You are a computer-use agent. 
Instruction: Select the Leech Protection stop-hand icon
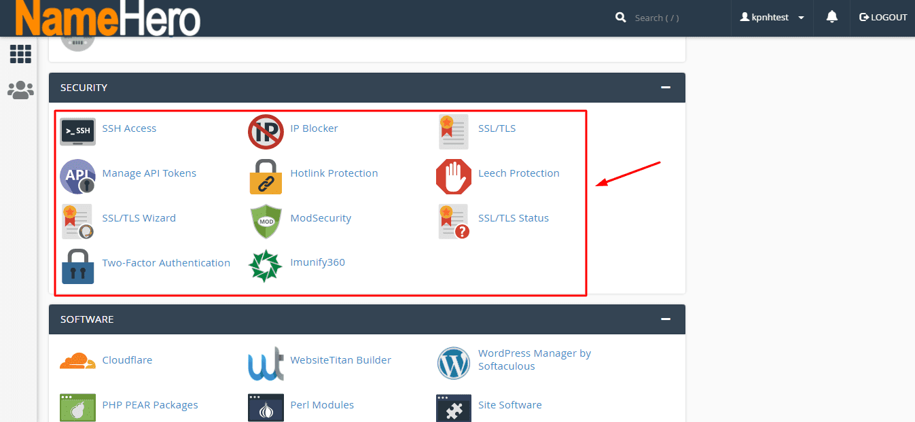[453, 176]
